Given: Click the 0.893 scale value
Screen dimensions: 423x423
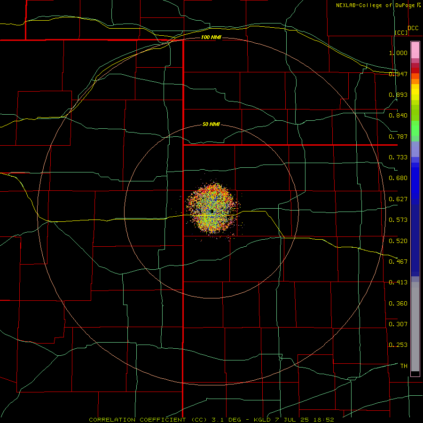Looking at the screenshot, I should pyautogui.click(x=398, y=94).
